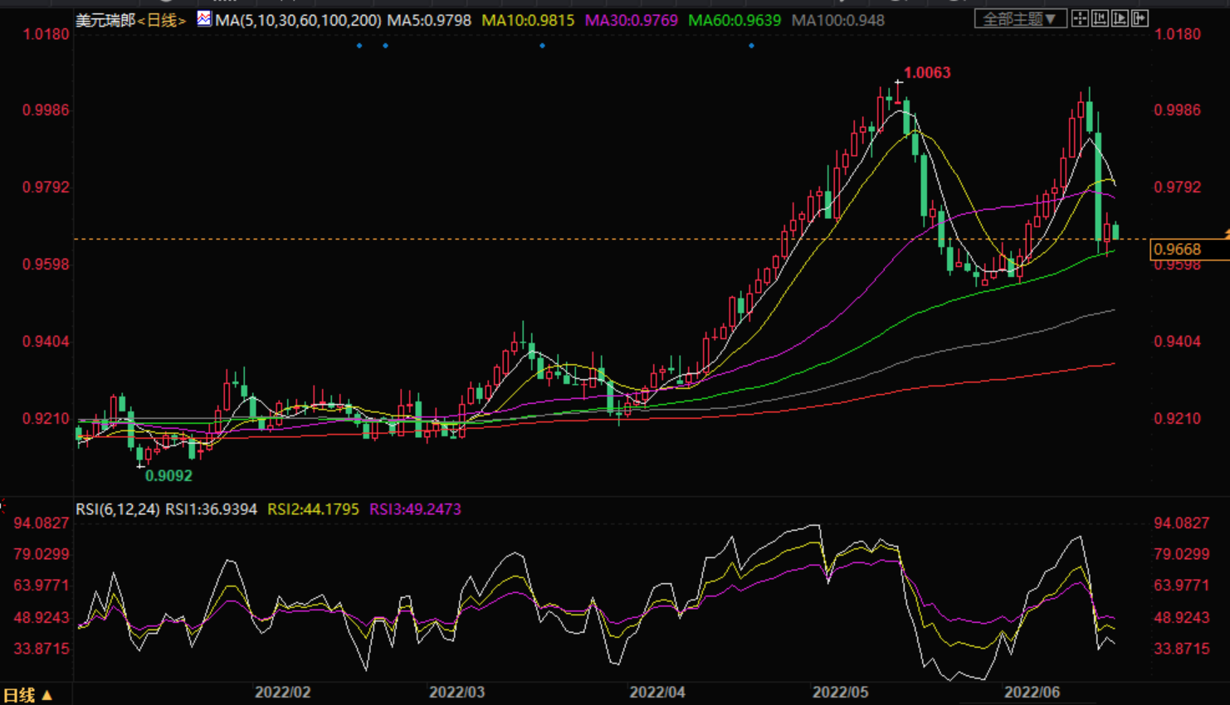
Task: Click the crosshair cursor icon
Action: (x=1080, y=18)
